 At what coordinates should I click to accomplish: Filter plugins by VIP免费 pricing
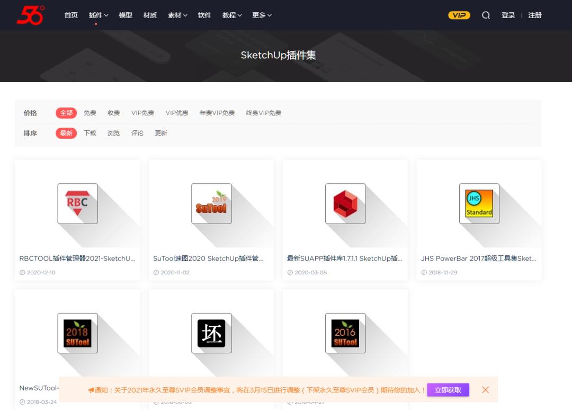142,112
